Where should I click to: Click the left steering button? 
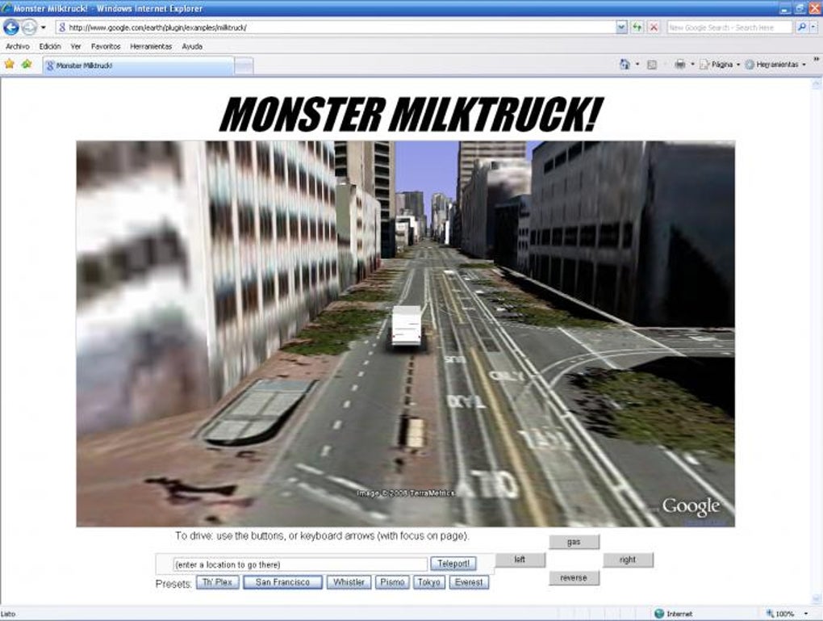pyautogui.click(x=520, y=560)
